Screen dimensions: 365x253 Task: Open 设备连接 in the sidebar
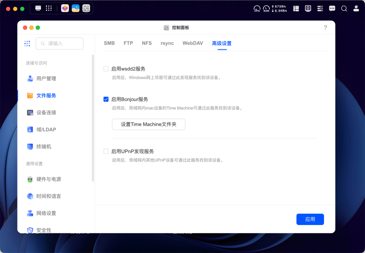tap(46, 113)
